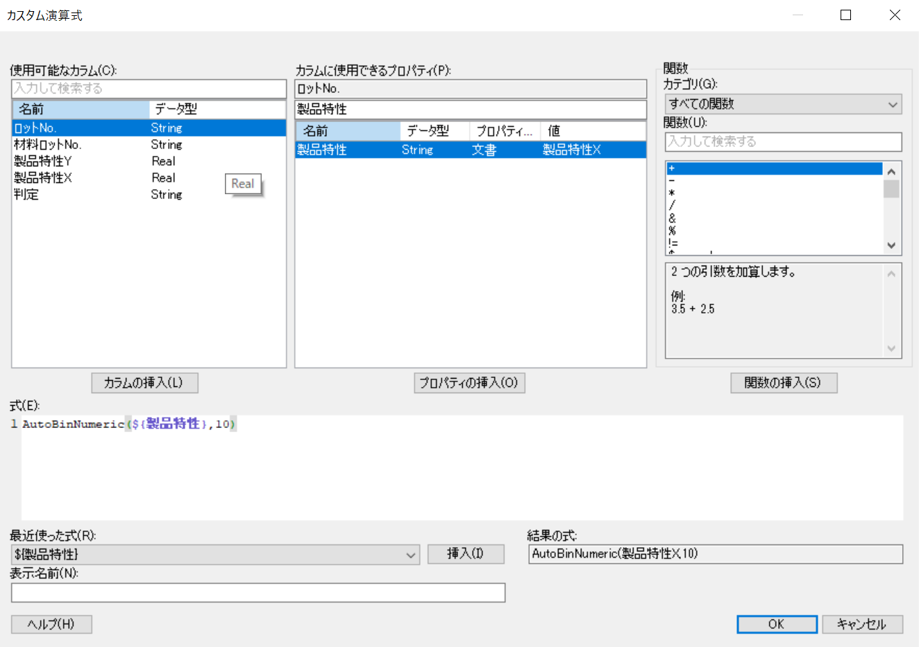Viewport: 919px width, 647px height.
Task: Focus the 関数 search field
Action: pyautogui.click(x=783, y=141)
